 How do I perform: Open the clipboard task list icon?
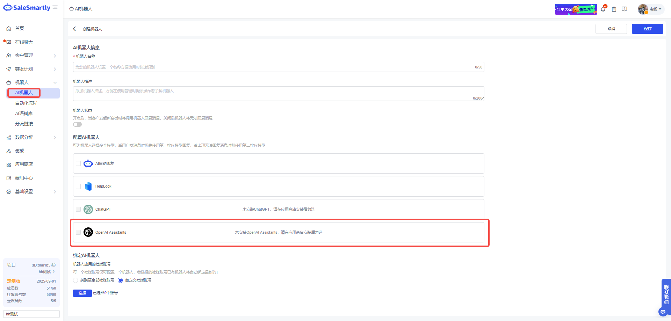point(614,9)
